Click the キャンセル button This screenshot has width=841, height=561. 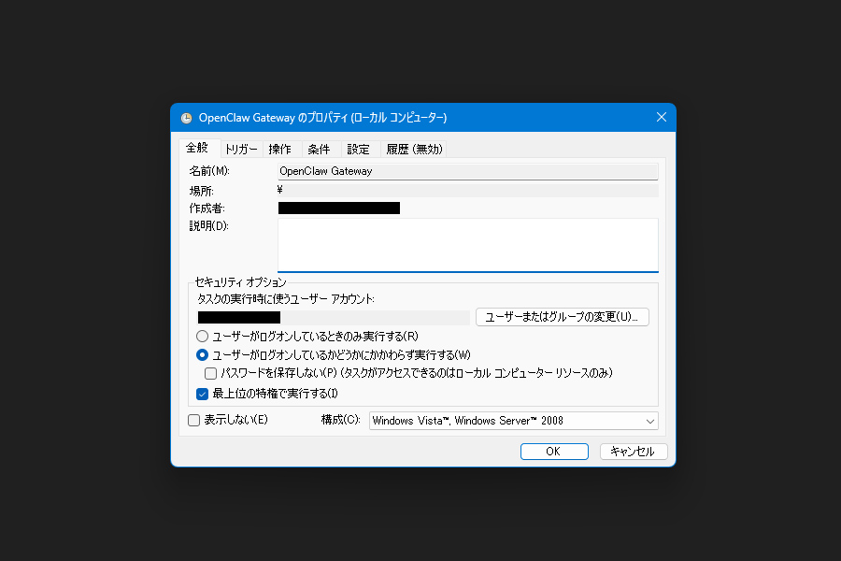point(634,451)
